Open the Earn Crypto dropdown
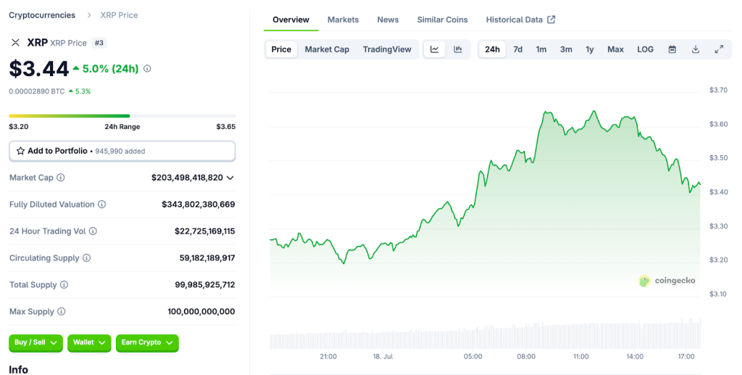This screenshot has width=742, height=375. 147,343
